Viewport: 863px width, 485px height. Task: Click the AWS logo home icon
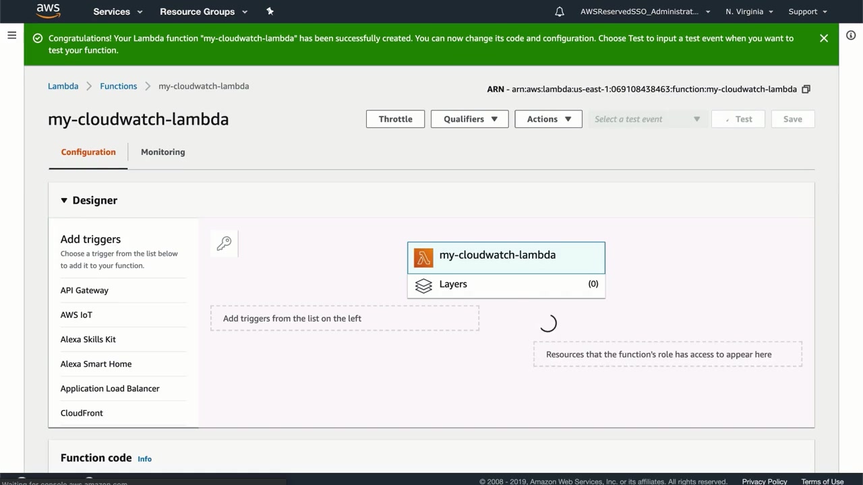pos(49,11)
